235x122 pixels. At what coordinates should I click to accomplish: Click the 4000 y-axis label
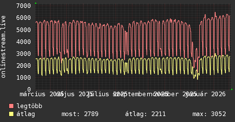tap(24, 42)
